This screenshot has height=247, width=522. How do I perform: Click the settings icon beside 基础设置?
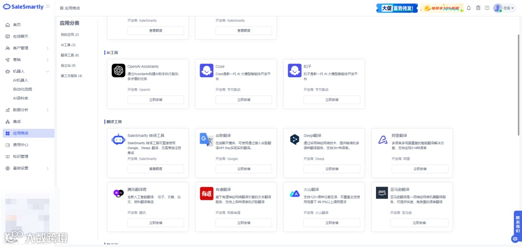8,168
